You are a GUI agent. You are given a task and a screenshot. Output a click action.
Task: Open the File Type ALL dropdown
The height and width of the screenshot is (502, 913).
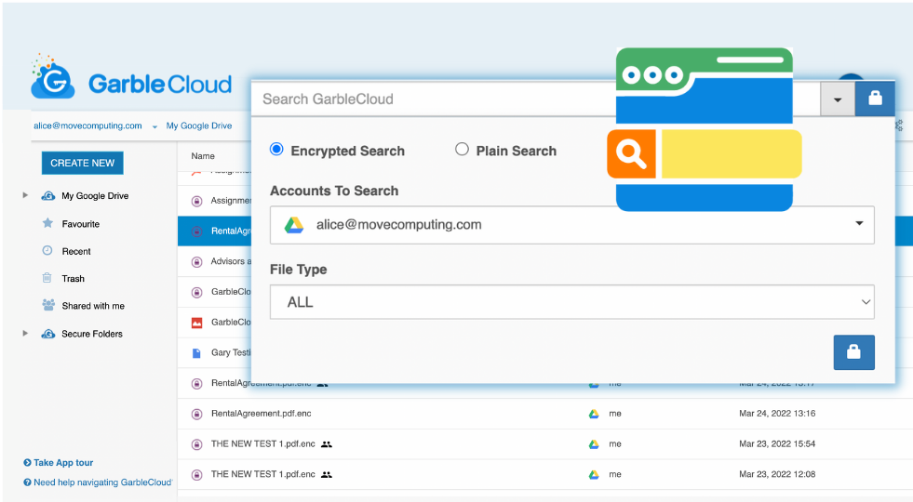click(571, 302)
